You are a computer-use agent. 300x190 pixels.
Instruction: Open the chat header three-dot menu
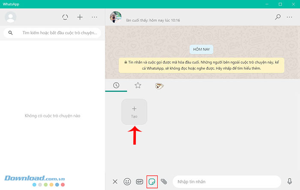point(291,17)
